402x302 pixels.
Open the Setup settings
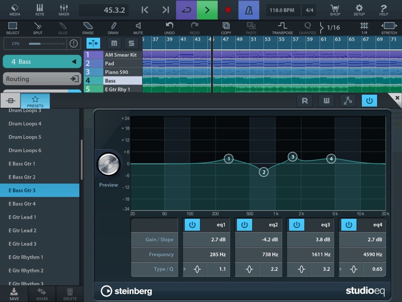(359, 10)
